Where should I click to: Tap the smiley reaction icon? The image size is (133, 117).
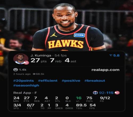click(x=15, y=70)
